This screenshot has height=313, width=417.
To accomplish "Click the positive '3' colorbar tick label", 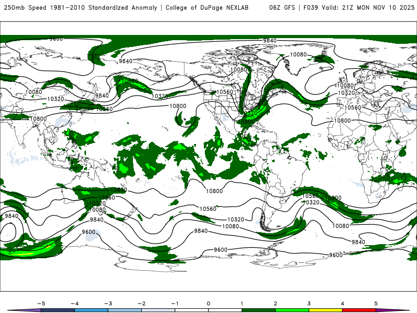I will 309,304.
